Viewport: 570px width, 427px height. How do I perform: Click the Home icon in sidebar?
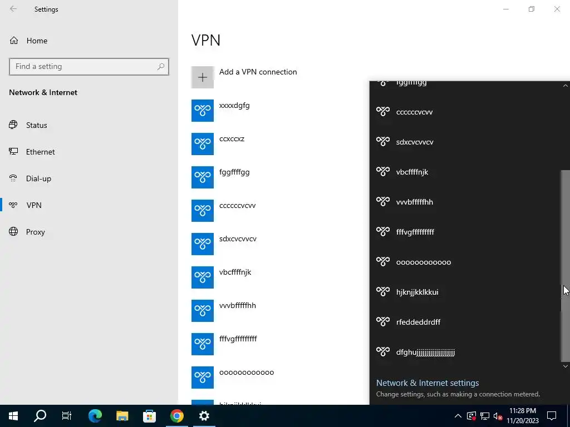pyautogui.click(x=14, y=40)
